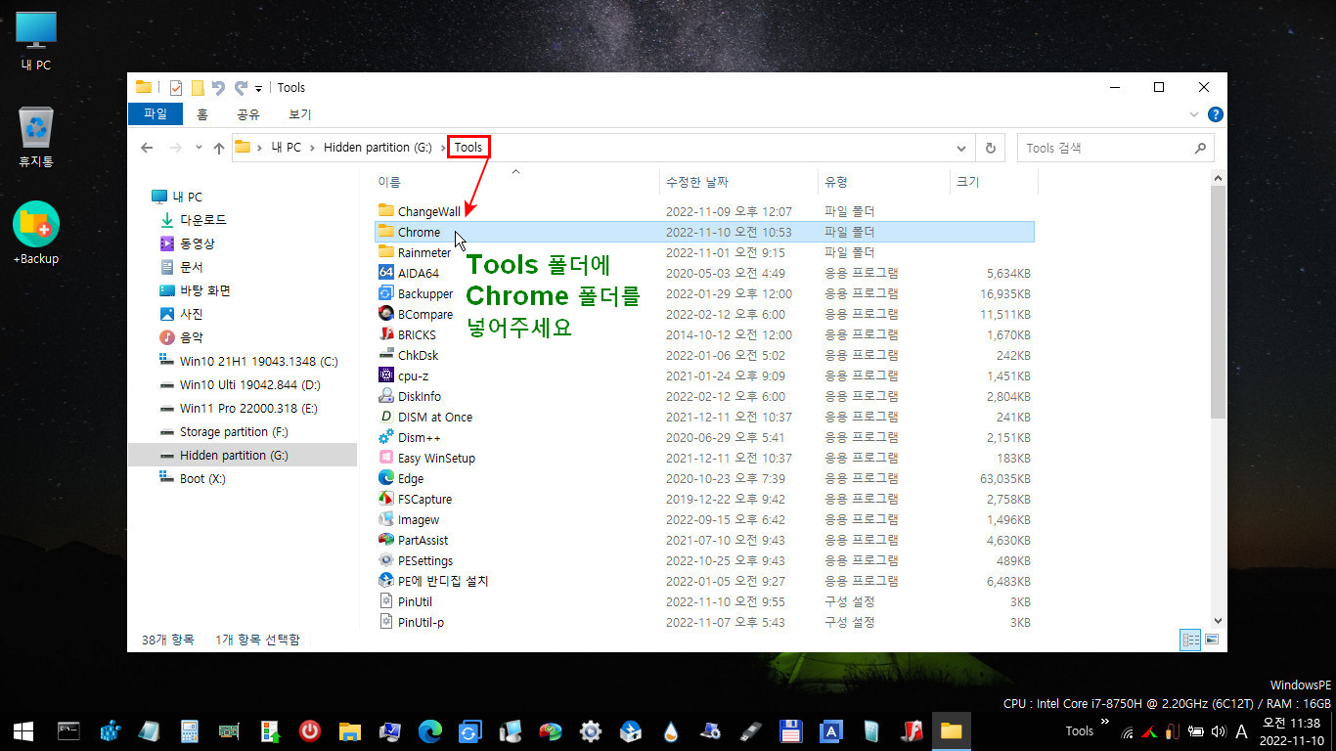Expand the Tools toolbar double chevron in taskbar
Screen dimensions: 1336x751
coord(1105,722)
